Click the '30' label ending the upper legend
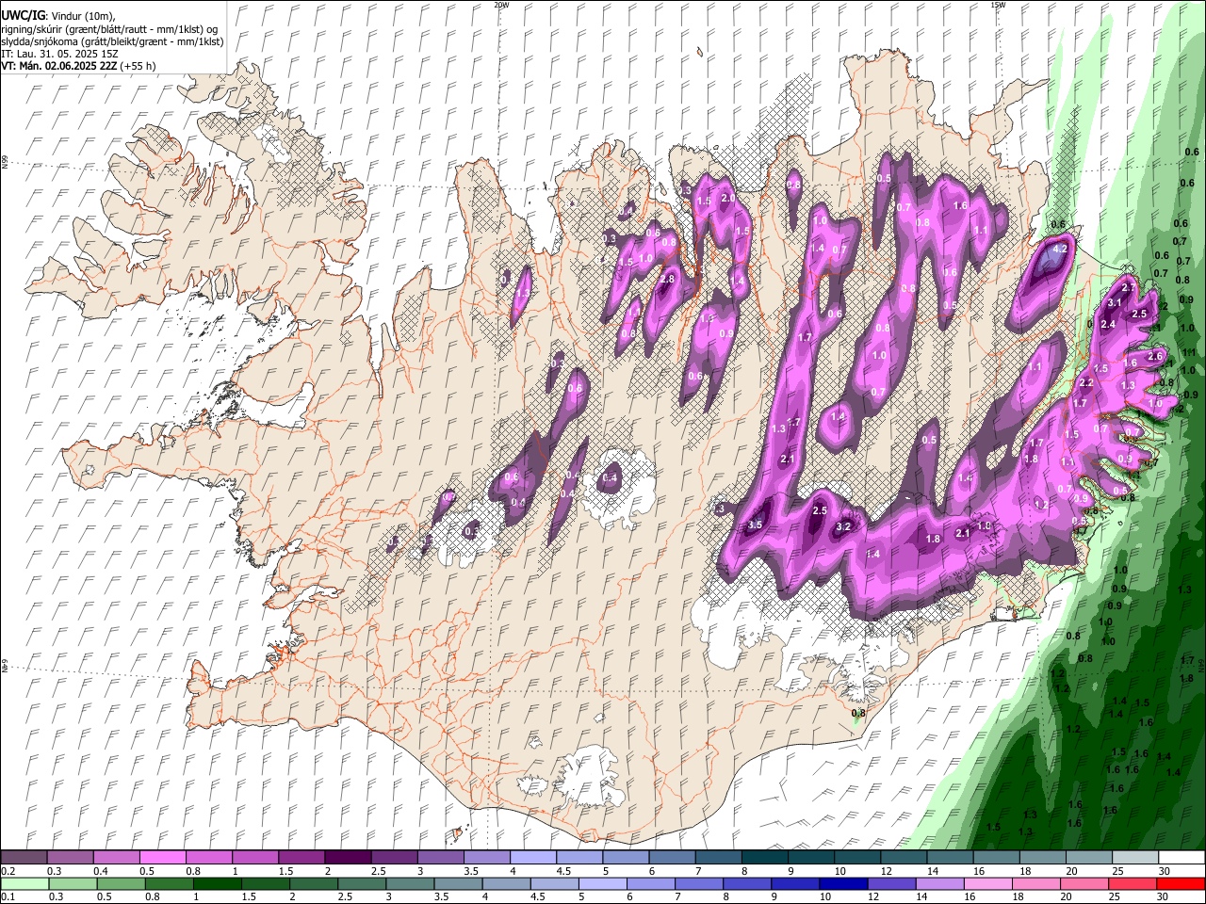 [1165, 871]
